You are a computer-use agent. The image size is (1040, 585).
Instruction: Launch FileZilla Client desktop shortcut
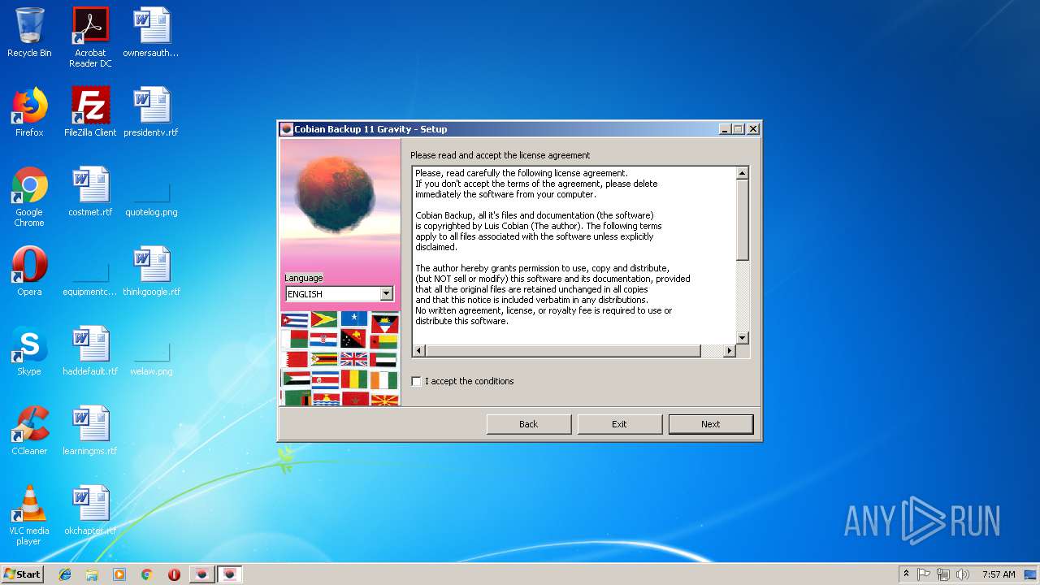coord(90,112)
